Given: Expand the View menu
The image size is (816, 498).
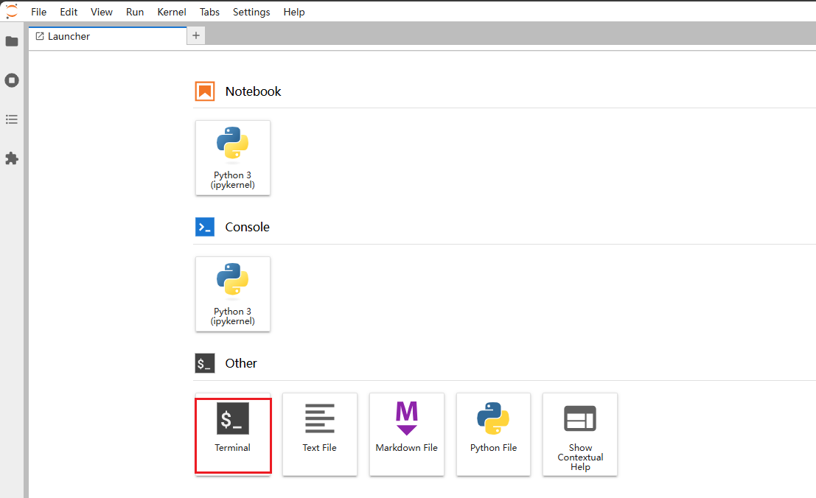Looking at the screenshot, I should click(x=102, y=12).
